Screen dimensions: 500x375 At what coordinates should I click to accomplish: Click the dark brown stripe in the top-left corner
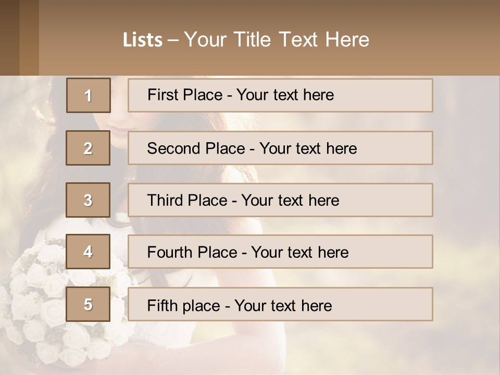[x=9, y=37]
